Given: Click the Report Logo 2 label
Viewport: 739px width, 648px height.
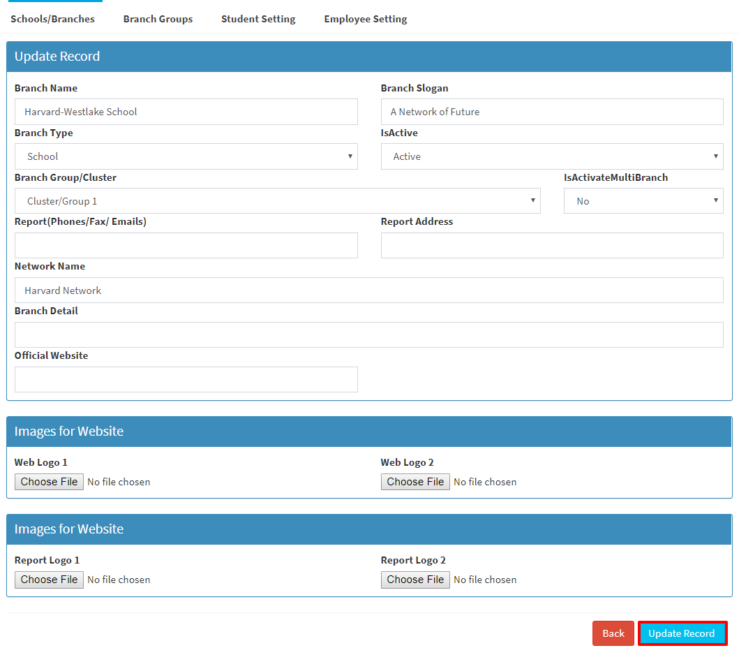Looking at the screenshot, I should click(x=413, y=560).
